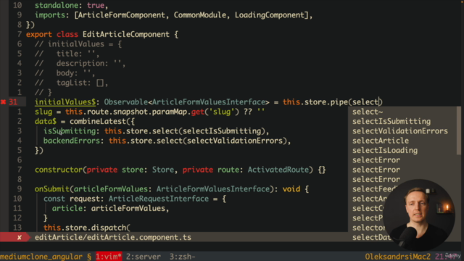
Task: Click ActivatedRoute in the constructor
Action: (278, 170)
